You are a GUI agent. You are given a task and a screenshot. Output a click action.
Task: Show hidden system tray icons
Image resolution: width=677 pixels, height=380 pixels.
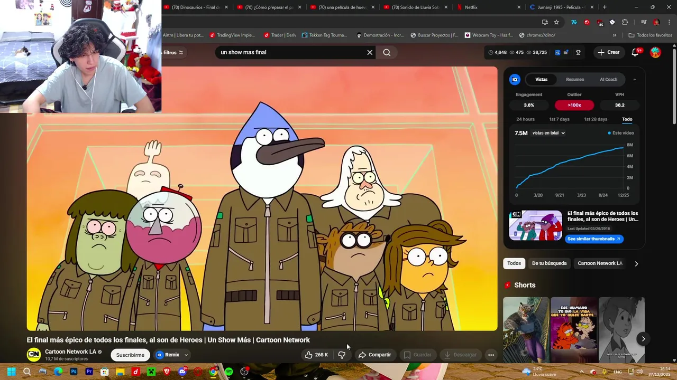click(x=581, y=372)
